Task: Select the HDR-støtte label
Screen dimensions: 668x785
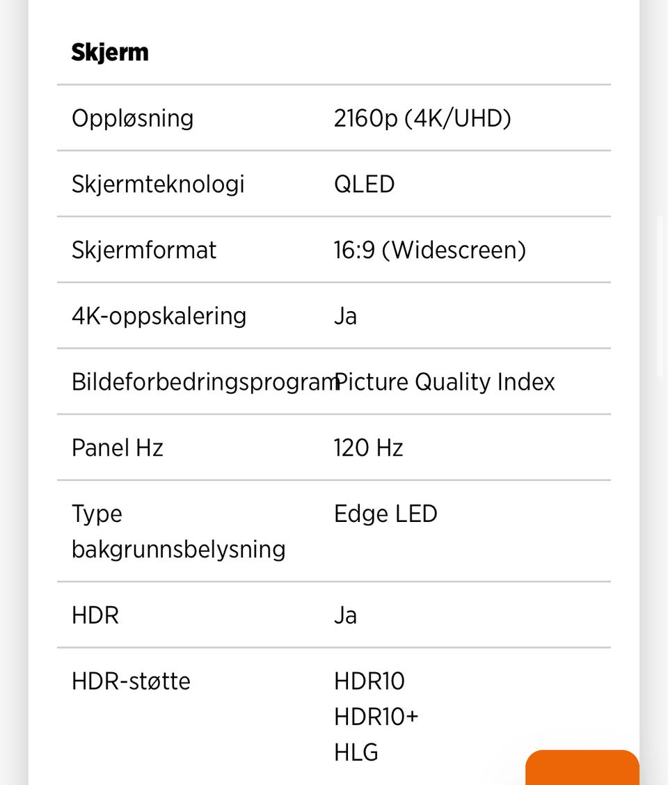Action: 131,681
